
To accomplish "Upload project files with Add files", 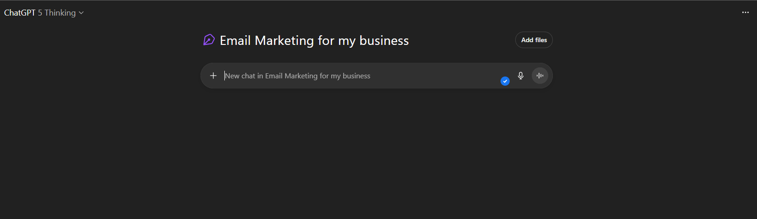I will point(534,40).
